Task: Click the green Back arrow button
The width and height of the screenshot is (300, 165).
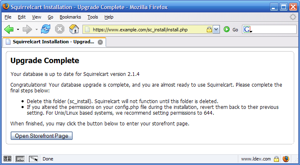Action: click(x=9, y=29)
